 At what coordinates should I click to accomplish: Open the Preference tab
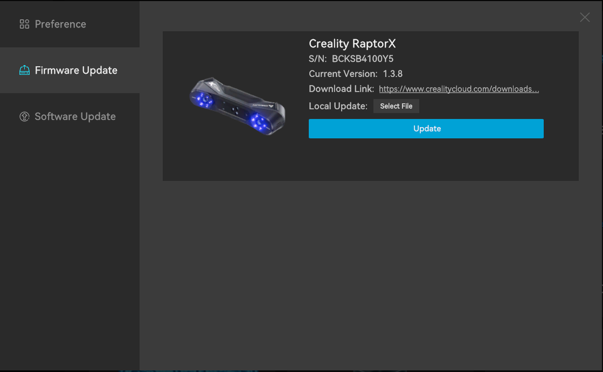coord(60,24)
